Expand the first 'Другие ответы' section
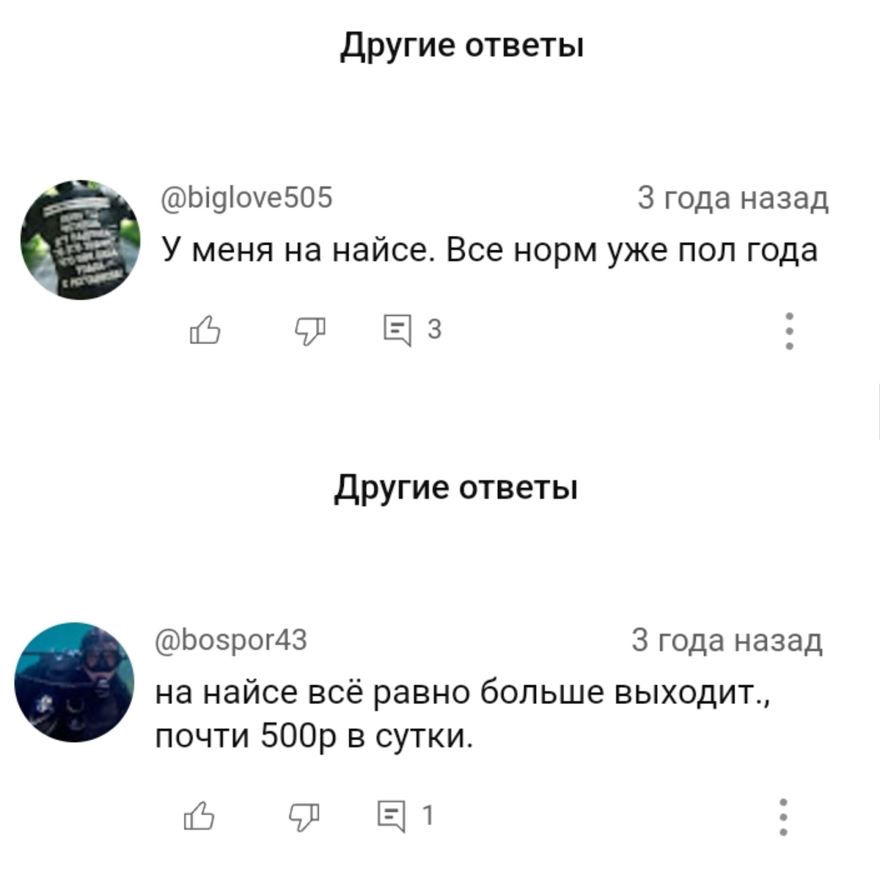 click(461, 45)
